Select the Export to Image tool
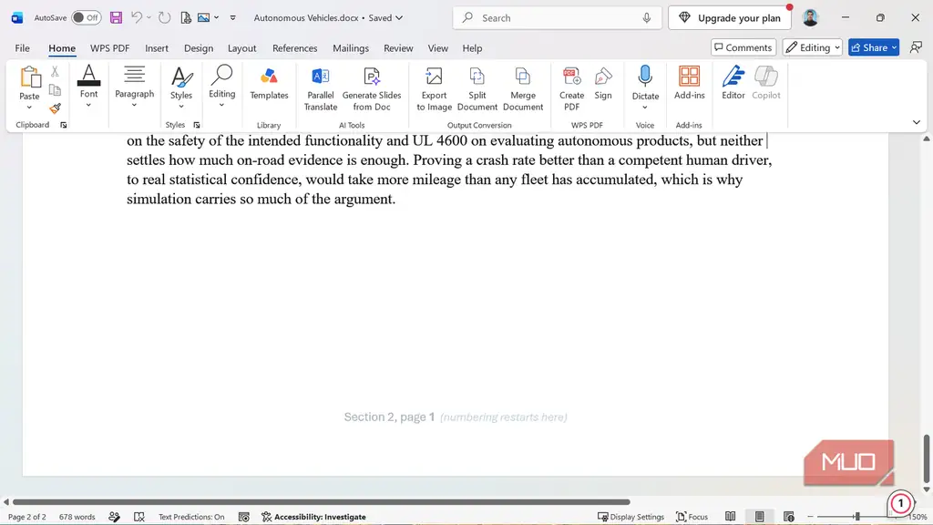Image resolution: width=933 pixels, height=525 pixels. coord(434,88)
